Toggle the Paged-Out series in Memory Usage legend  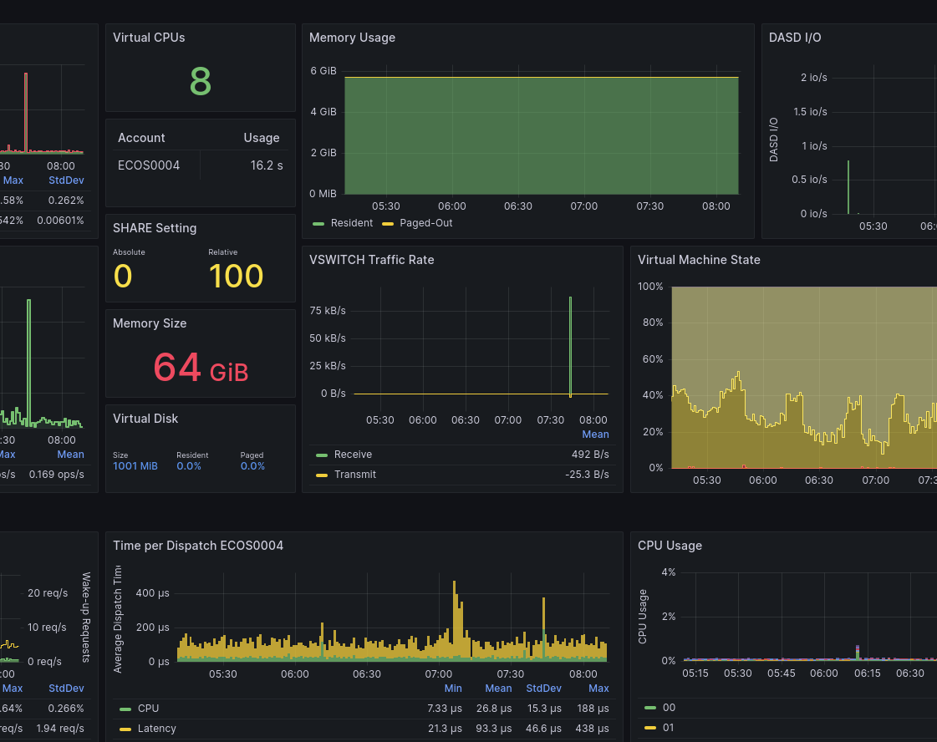click(x=425, y=223)
